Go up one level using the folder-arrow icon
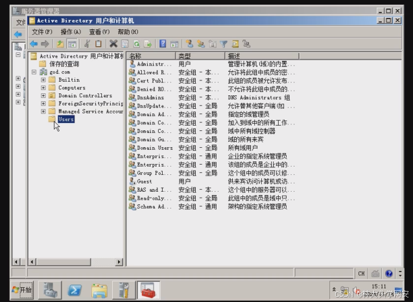The image size is (413, 302). (60, 43)
